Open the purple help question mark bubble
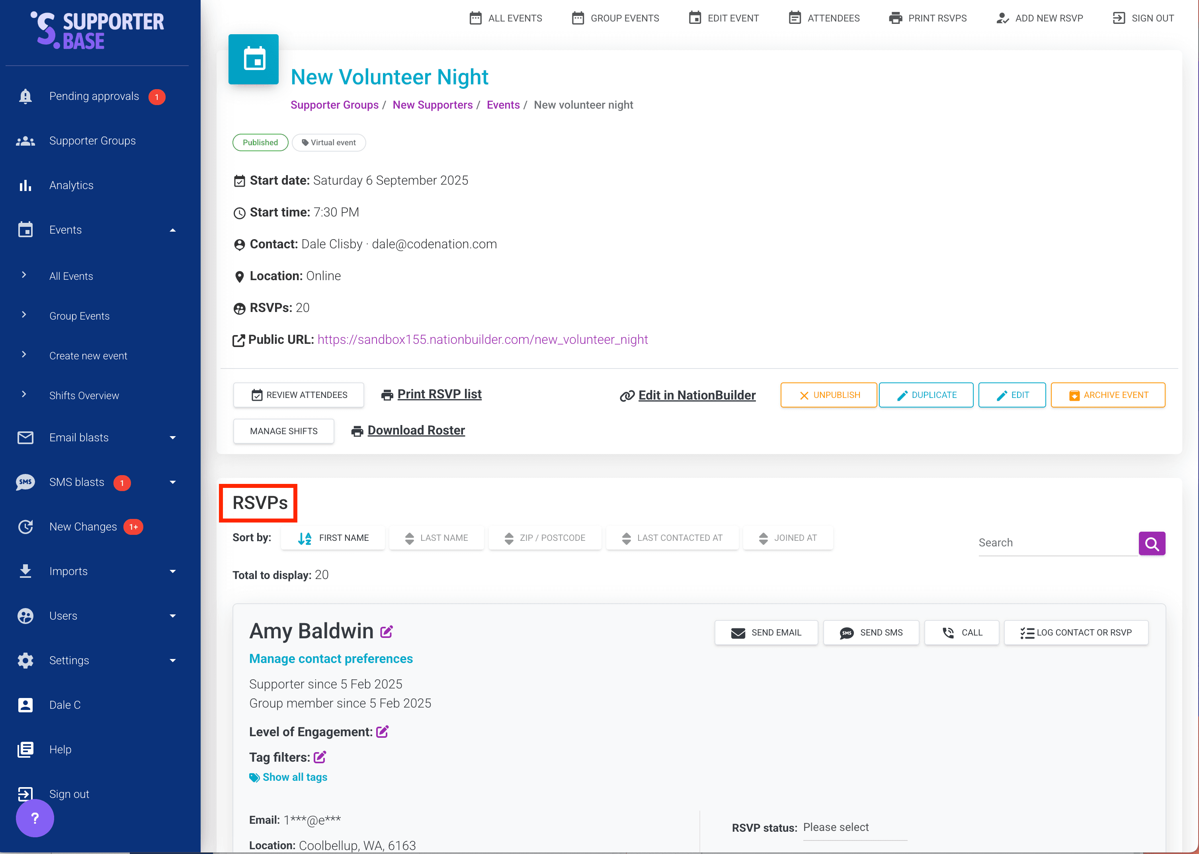Screen dimensions: 1199x854 point(35,818)
